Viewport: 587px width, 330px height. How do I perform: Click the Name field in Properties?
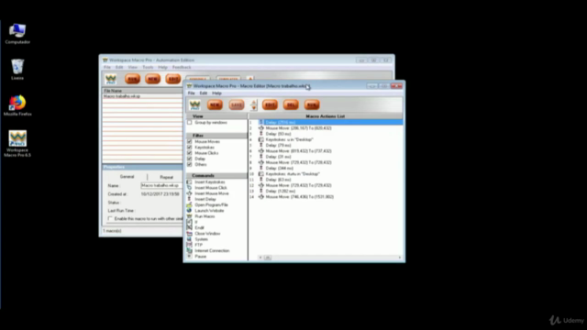161,185
